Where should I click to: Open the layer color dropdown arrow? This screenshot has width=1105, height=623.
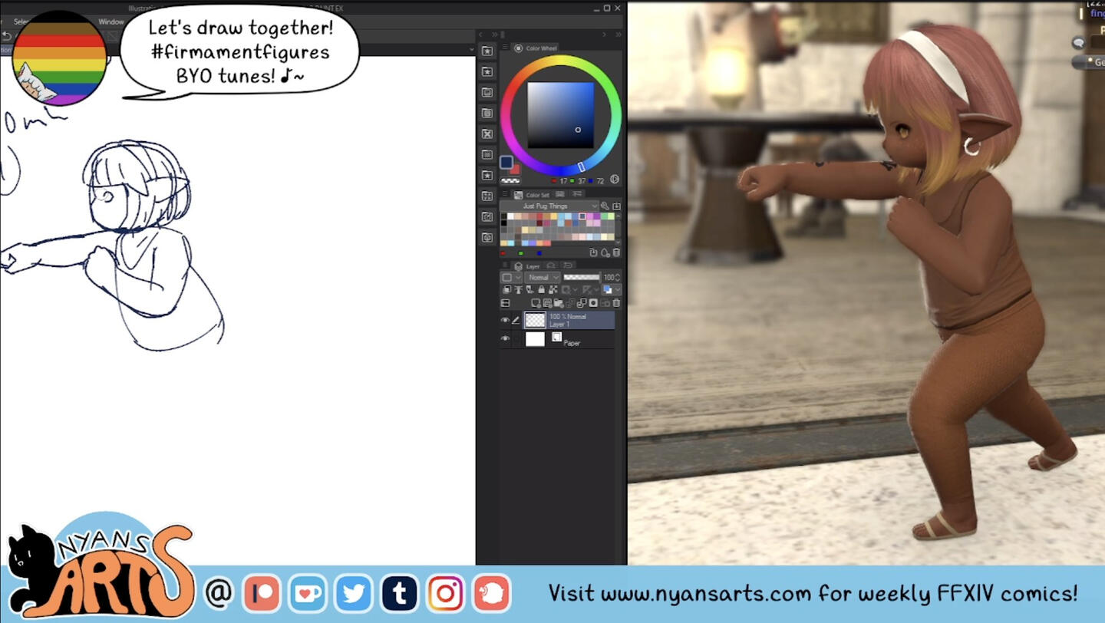coord(617,290)
